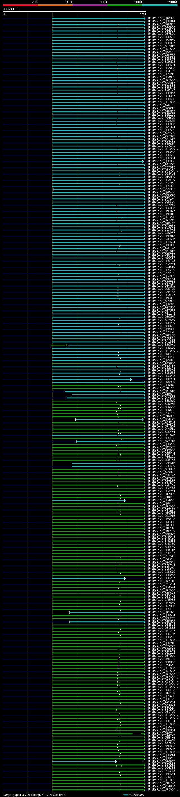Select UniRef100_Q41374 label
Screen dimensions: 180x797
161,127
